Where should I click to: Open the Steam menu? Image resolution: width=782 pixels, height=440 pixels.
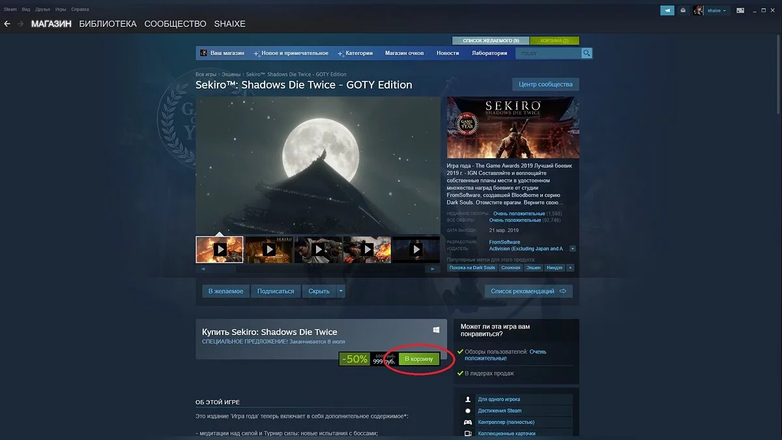(x=10, y=10)
